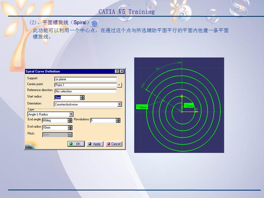Screen dimensions: 264x198
Task: Cancel the Spiral Curve Definition dialog
Action: [x=114, y=144]
